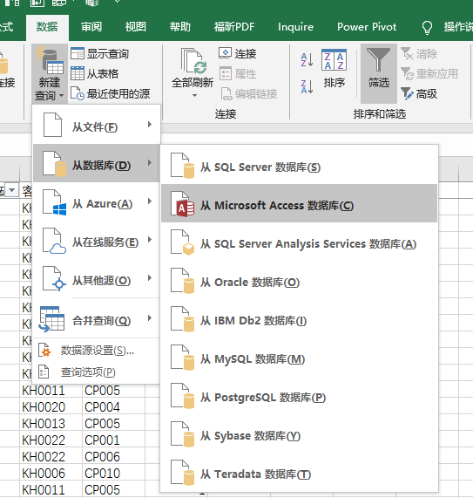The height and width of the screenshot is (498, 473).
Task: Expand the 从文件(F) submenu
Action: [97, 125]
